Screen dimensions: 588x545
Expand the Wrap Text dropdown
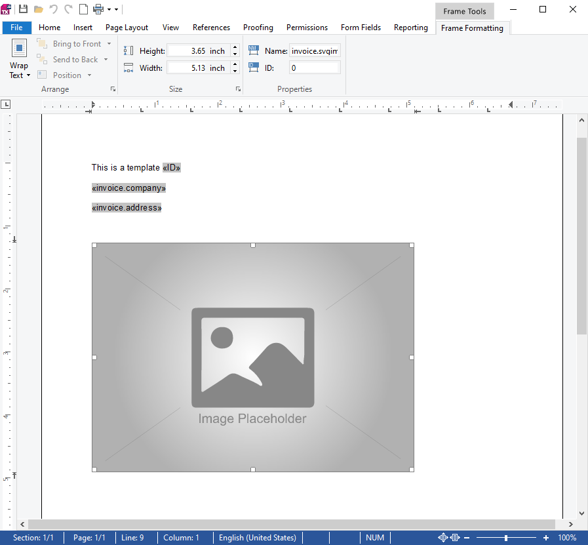[28, 75]
